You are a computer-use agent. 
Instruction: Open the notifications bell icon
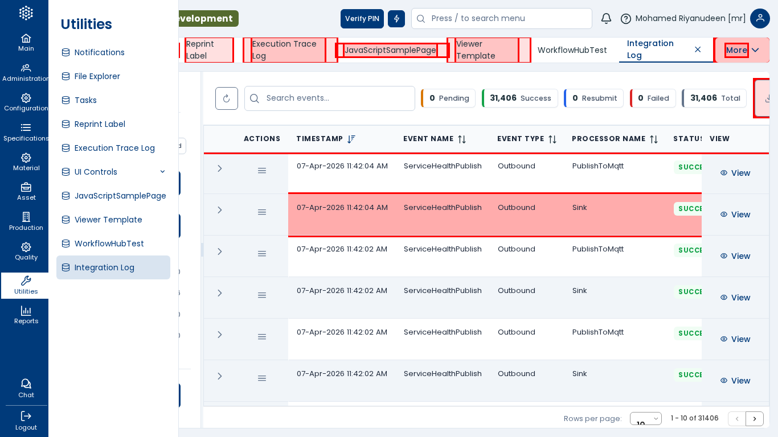click(x=606, y=18)
